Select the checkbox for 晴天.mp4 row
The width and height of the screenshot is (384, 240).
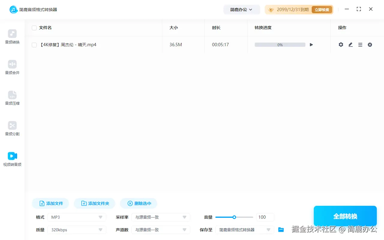coord(34,44)
